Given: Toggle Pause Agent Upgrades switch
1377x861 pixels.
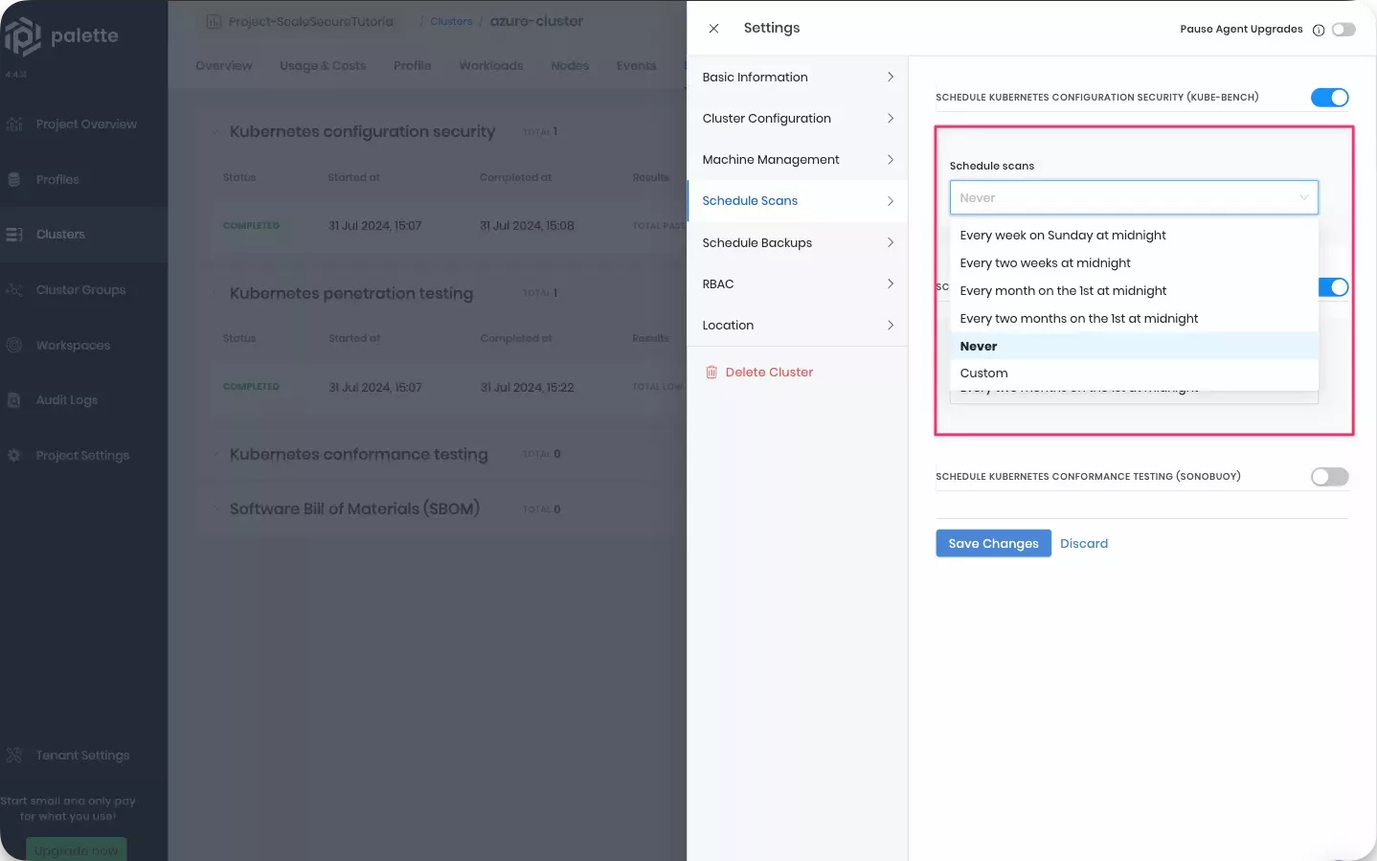Looking at the screenshot, I should point(1343,30).
